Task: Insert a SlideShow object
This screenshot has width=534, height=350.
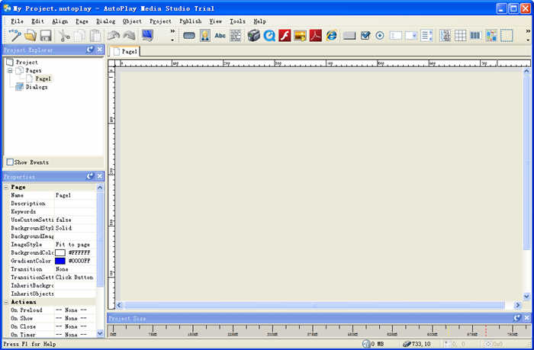Action: click(300, 35)
